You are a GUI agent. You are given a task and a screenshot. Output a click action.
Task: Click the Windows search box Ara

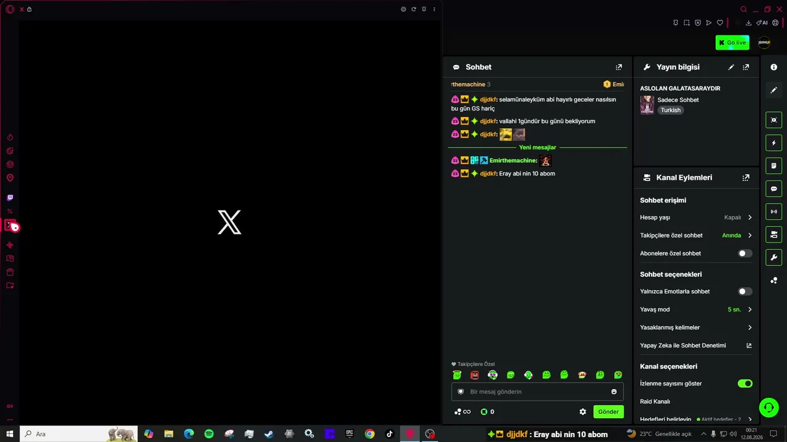coord(79,434)
